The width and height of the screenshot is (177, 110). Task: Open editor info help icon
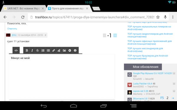click(75, 50)
